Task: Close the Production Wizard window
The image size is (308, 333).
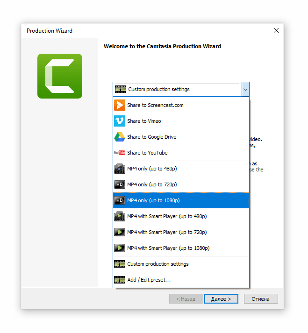Action: point(276,30)
